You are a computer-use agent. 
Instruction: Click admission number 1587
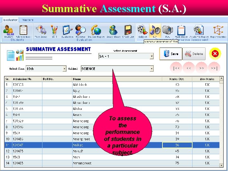point(16,97)
